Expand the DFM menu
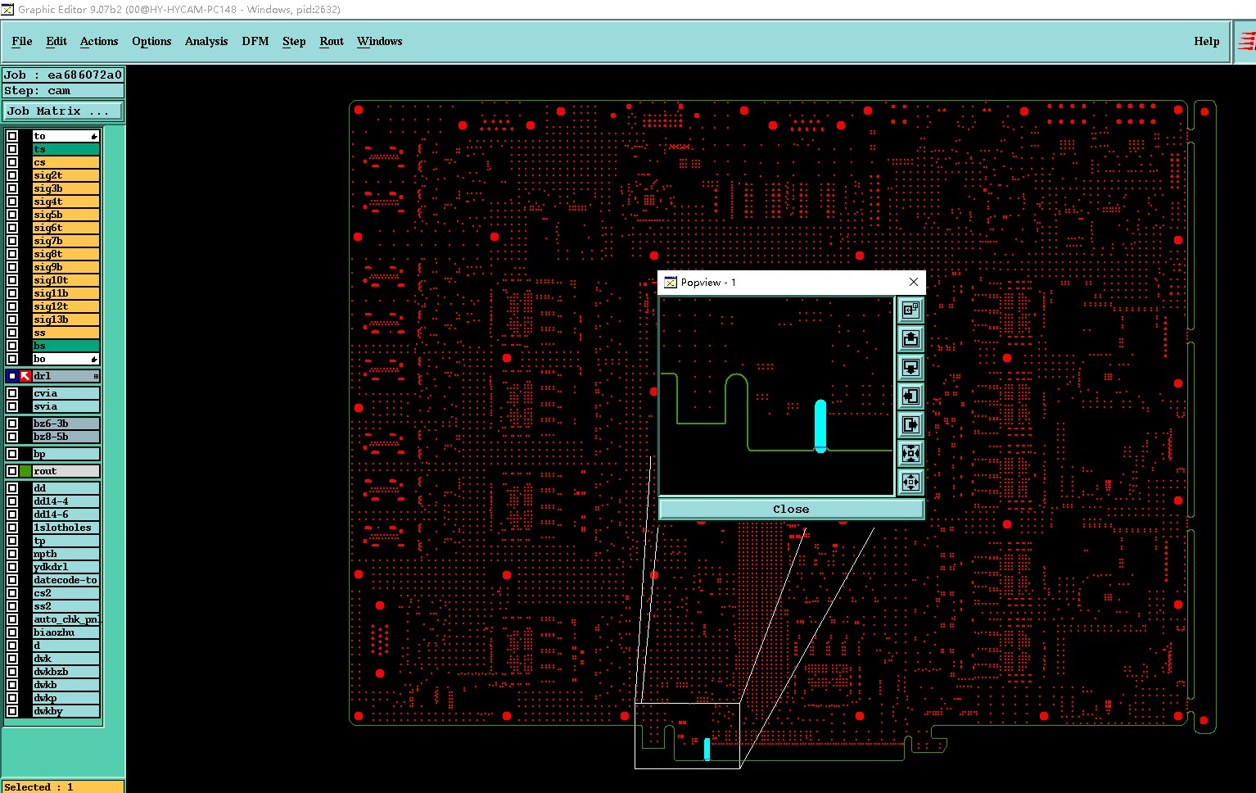This screenshot has width=1256, height=793. click(255, 41)
